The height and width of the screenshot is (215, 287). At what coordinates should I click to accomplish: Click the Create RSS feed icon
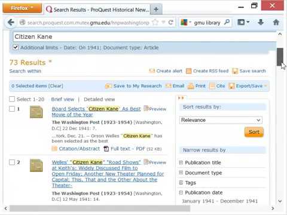188,70
